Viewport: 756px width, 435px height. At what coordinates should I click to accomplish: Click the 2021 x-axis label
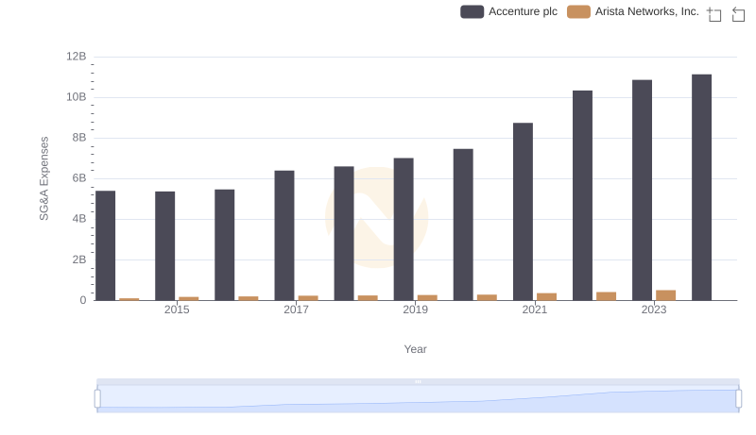click(x=535, y=310)
